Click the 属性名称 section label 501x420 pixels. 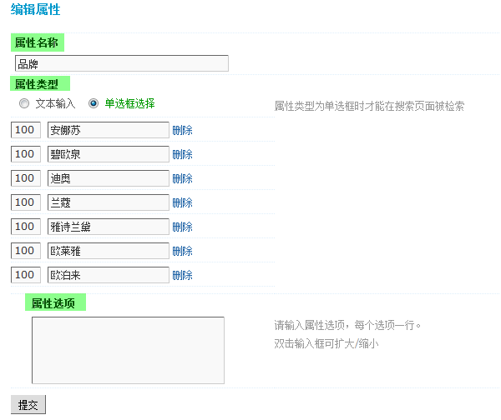coord(37,42)
